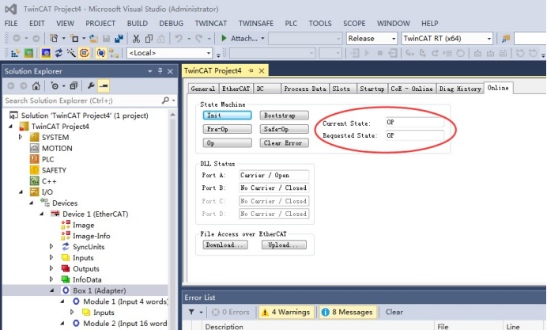Open the TWINSAFE menu
The height and width of the screenshot is (330, 547).
pos(256,24)
